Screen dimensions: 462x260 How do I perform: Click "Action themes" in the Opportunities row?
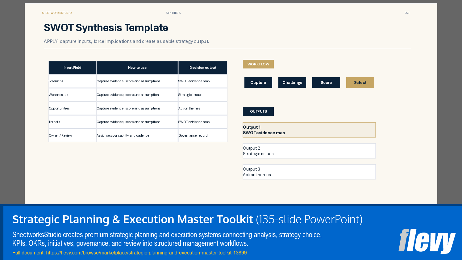[203, 108]
